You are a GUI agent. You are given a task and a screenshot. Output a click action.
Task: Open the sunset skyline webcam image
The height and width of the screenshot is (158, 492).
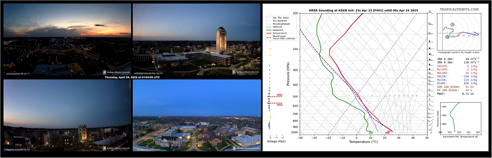pyautogui.click(x=67, y=39)
